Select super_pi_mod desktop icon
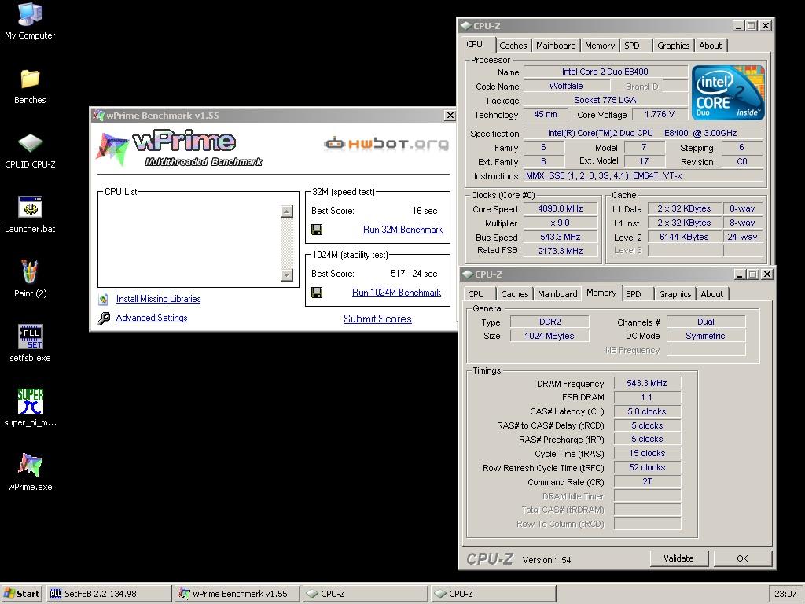This screenshot has width=805, height=604. pos(30,408)
